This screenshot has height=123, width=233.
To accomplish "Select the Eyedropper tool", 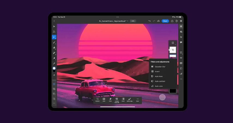I will (x=54, y=63).
